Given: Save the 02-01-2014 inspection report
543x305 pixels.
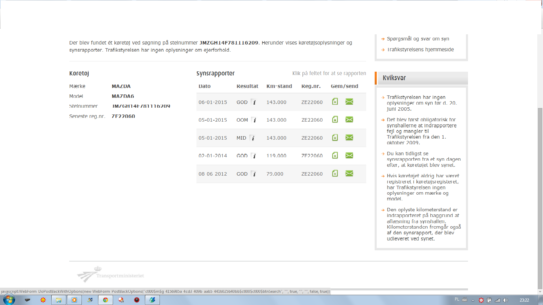Looking at the screenshot, I should tap(335, 156).
